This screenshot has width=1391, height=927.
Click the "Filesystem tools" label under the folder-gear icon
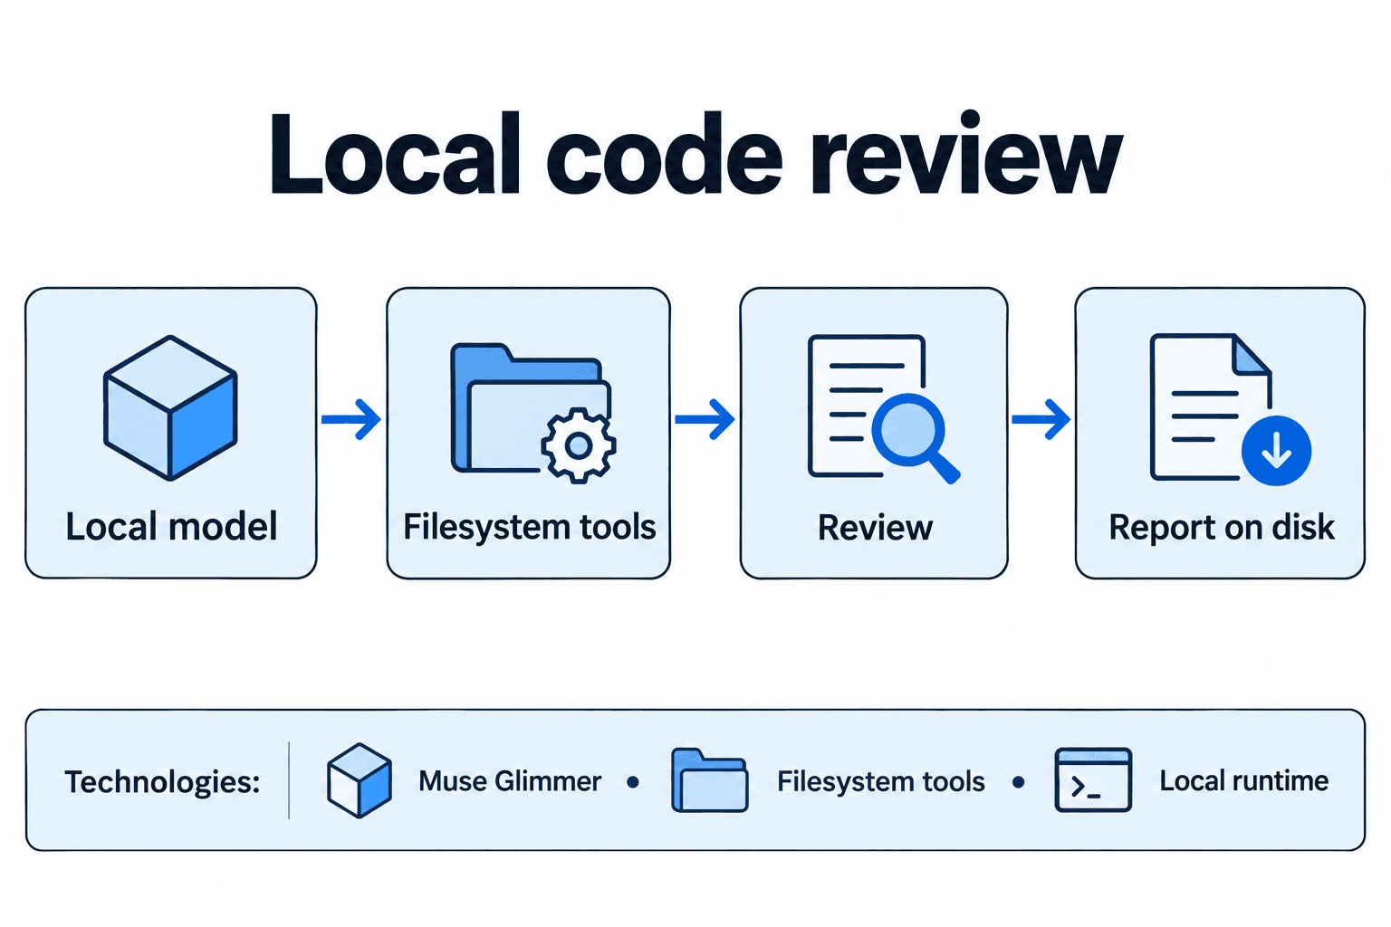tap(530, 527)
